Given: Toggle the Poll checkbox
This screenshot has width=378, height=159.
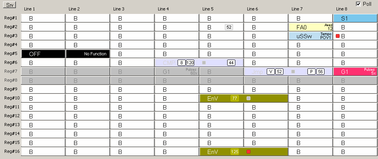Looking at the screenshot, I should pyautogui.click(x=358, y=3).
